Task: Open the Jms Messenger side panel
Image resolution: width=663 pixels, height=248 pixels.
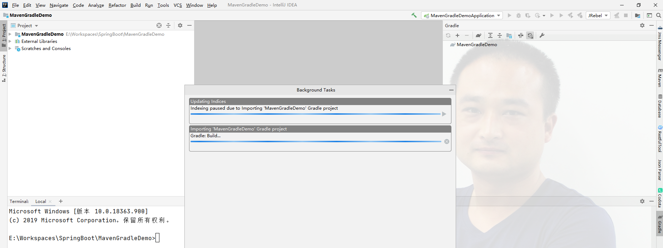Action: pos(660,44)
